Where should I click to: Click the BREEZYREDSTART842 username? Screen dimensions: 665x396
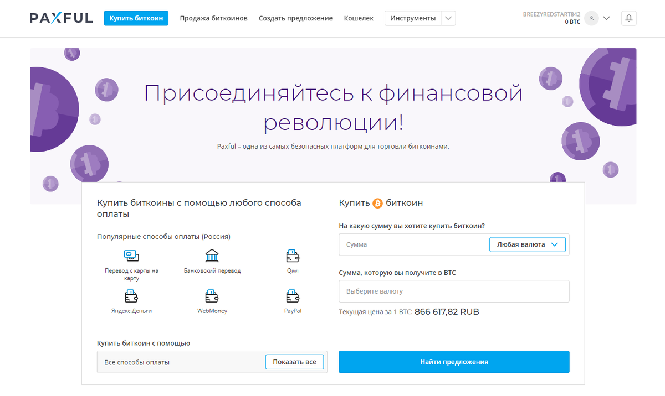[x=551, y=14]
